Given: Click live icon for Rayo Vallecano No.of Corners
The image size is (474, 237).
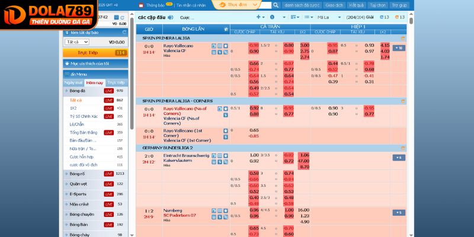Looking at the screenshot, I should pos(220,108).
